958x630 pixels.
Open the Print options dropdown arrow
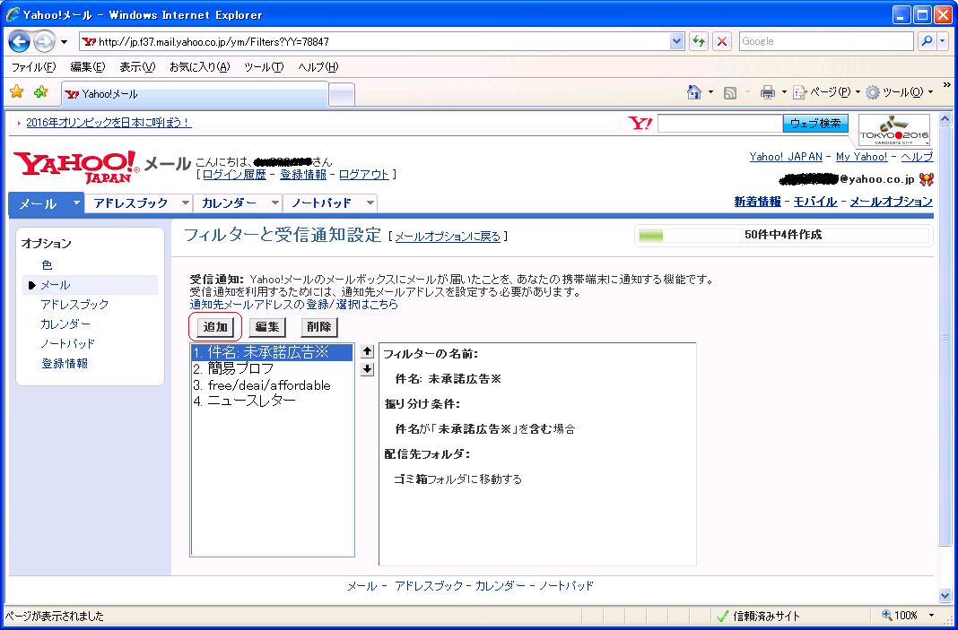pyautogui.click(x=784, y=93)
